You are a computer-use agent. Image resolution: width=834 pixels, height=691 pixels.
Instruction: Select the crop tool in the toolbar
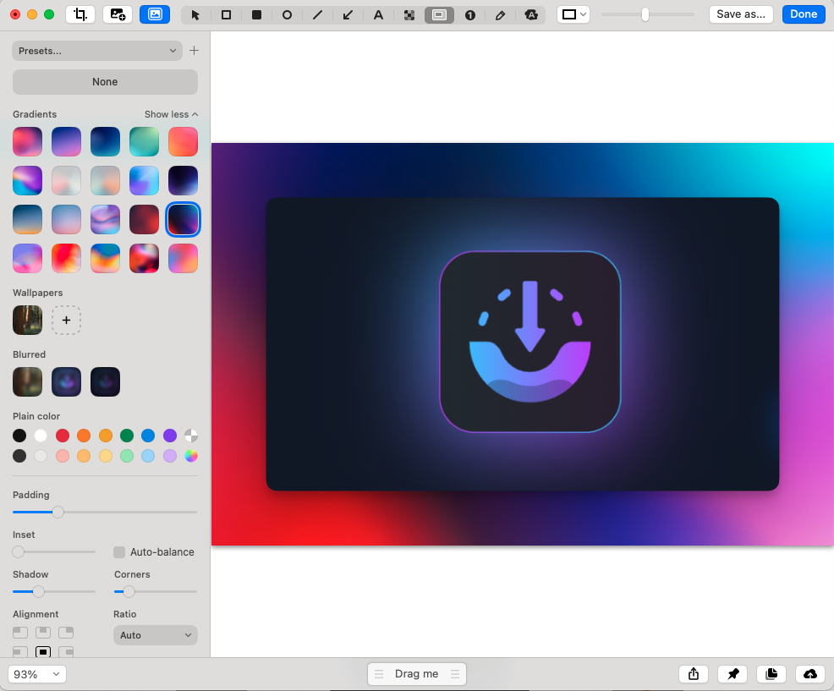click(80, 14)
